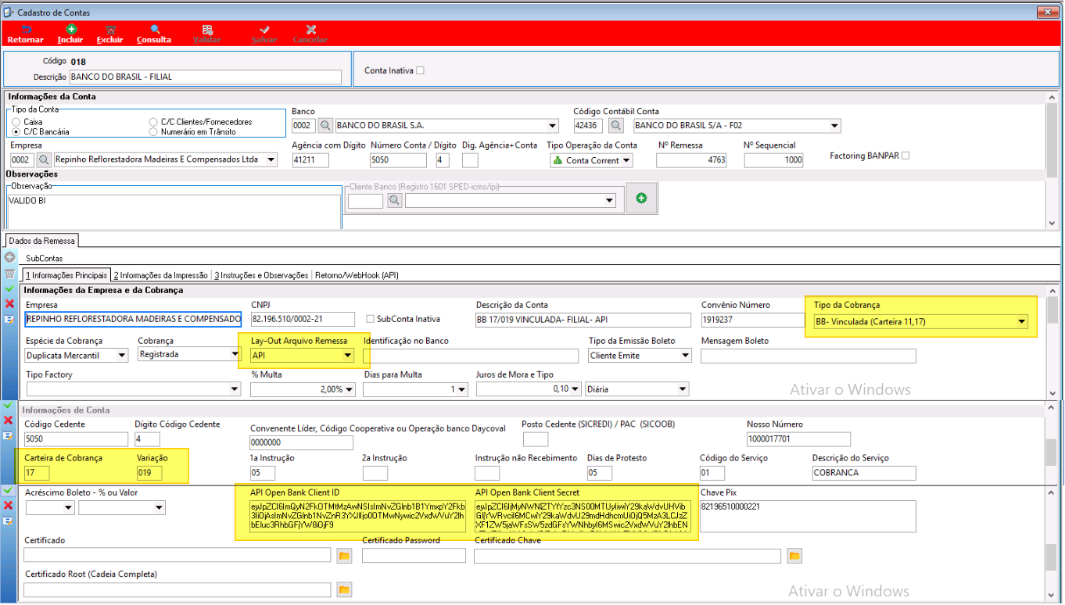Switch to 3 Instruções e Observações tab
Viewport: 1065px width, 605px height.
261,275
